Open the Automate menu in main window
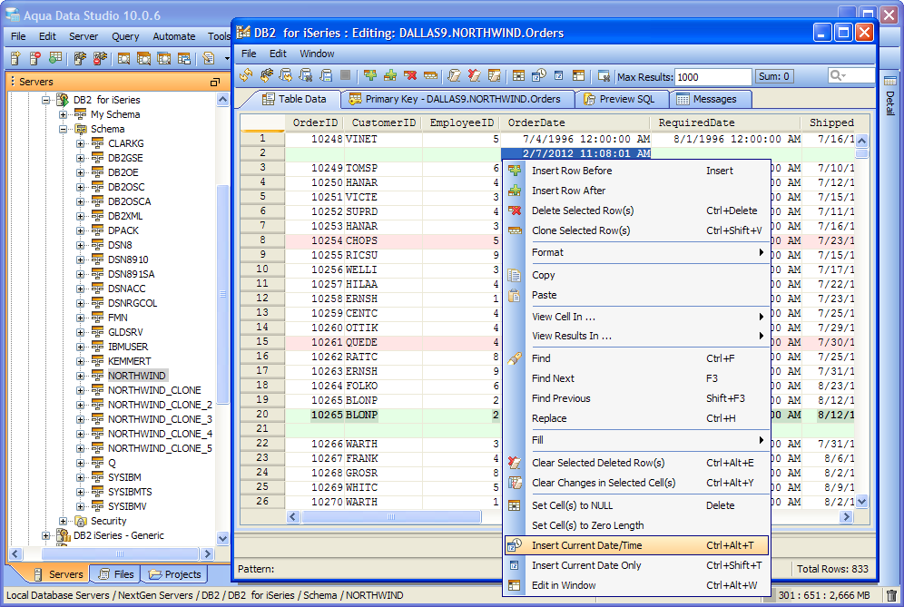The image size is (904, 607). [174, 36]
